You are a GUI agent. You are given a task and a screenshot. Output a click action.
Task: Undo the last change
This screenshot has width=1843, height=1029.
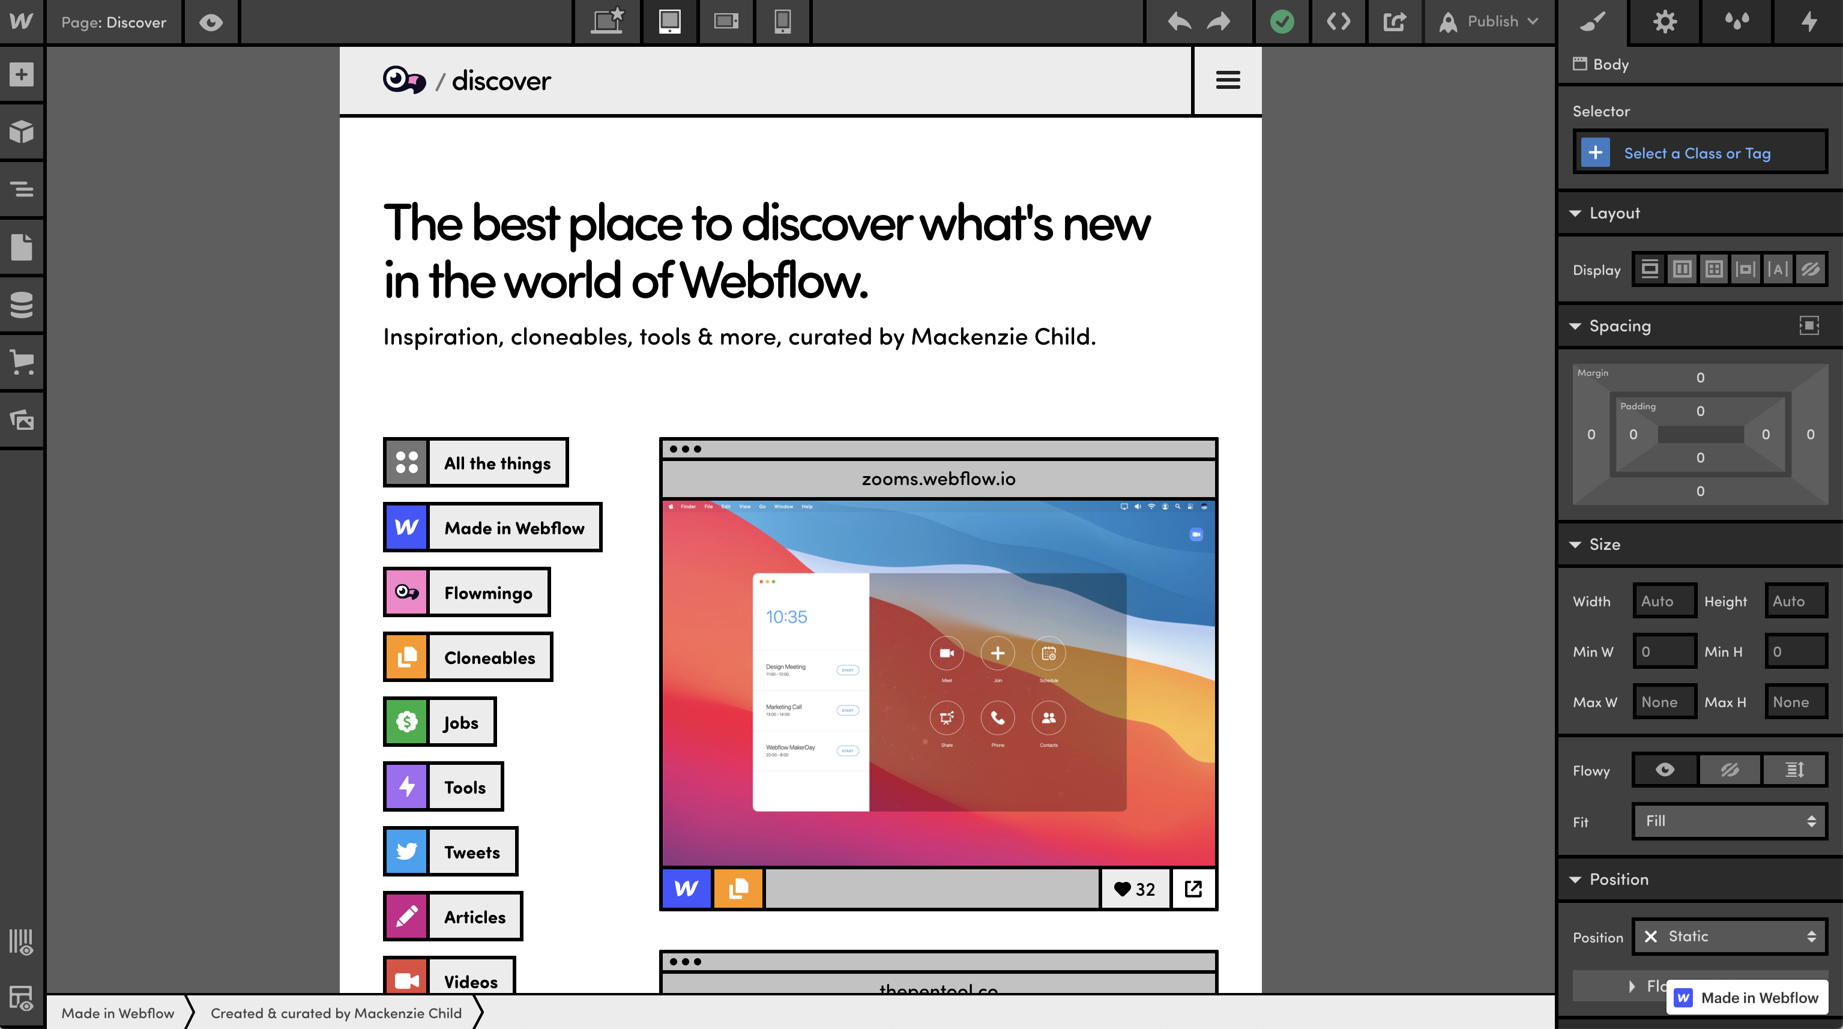pyautogui.click(x=1179, y=22)
